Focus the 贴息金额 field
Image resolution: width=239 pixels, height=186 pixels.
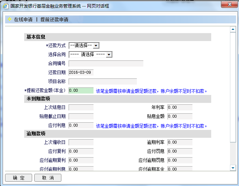[x=179, y=116]
